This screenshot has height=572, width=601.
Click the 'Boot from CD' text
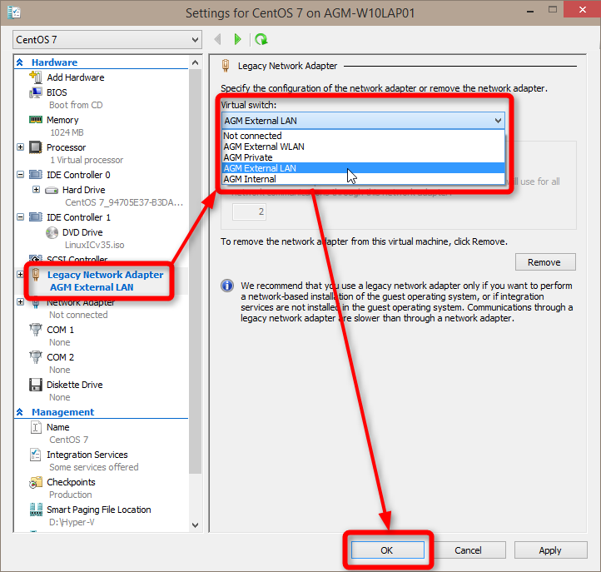coord(76,105)
